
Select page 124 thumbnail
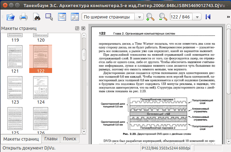tap(41, 90)
